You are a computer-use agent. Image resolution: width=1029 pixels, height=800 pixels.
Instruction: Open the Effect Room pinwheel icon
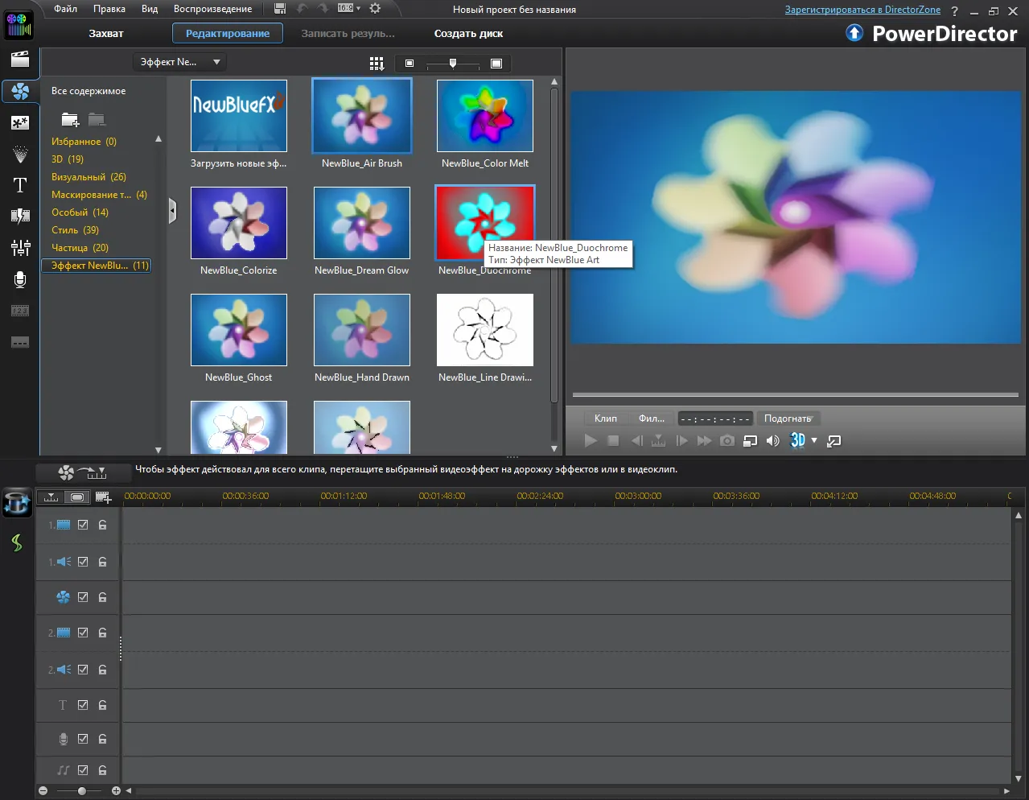pos(20,91)
